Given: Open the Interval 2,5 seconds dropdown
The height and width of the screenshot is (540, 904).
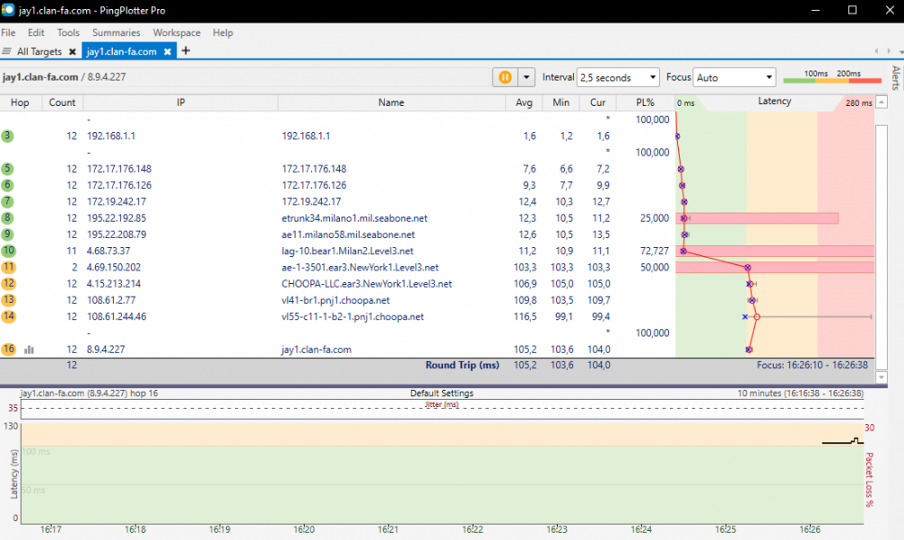Looking at the screenshot, I should coord(618,77).
